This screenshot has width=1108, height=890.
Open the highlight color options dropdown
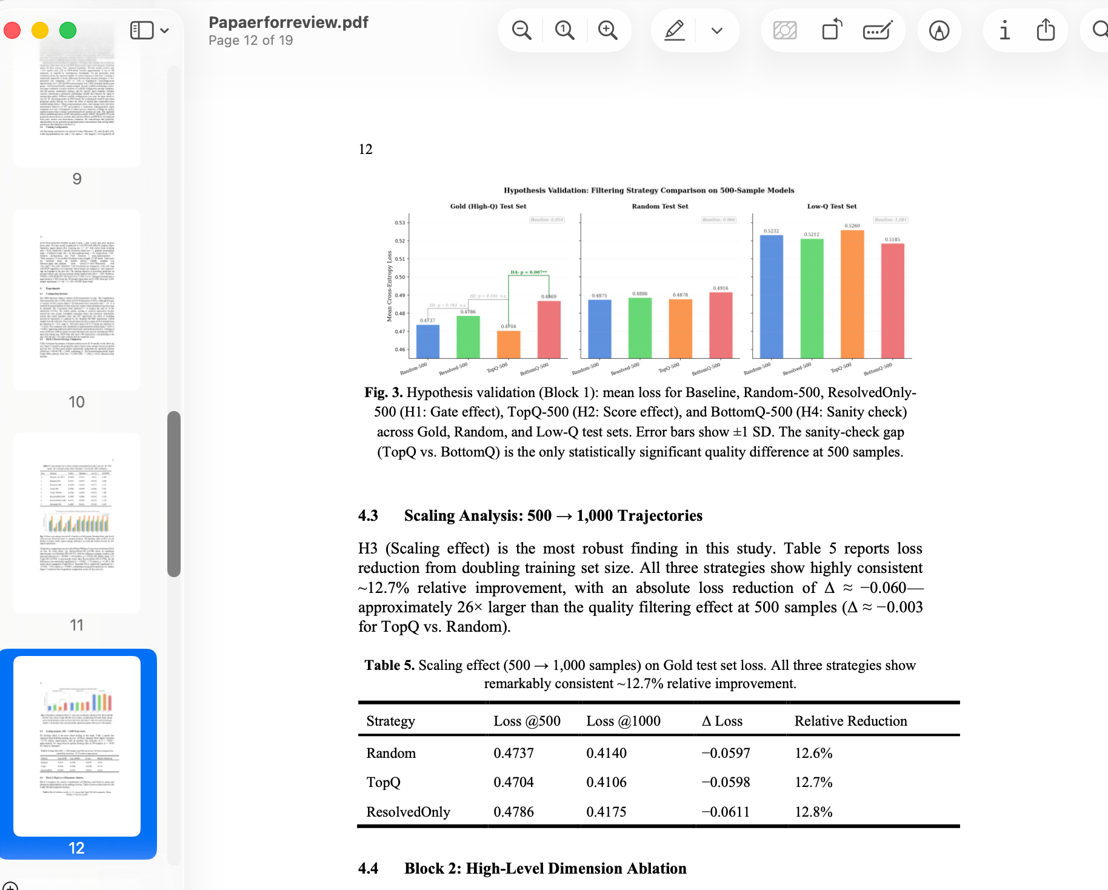[x=717, y=30]
